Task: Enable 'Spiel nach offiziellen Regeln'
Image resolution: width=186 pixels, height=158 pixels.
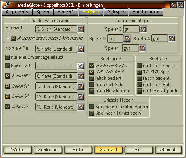Action: 92,107
